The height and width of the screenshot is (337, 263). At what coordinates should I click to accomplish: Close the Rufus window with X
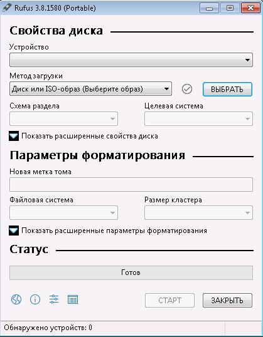(250, 8)
